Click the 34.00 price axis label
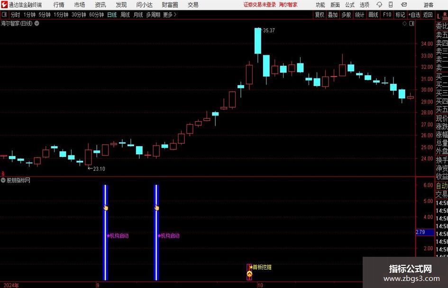This screenshot has width=448, height=288. pos(427,44)
